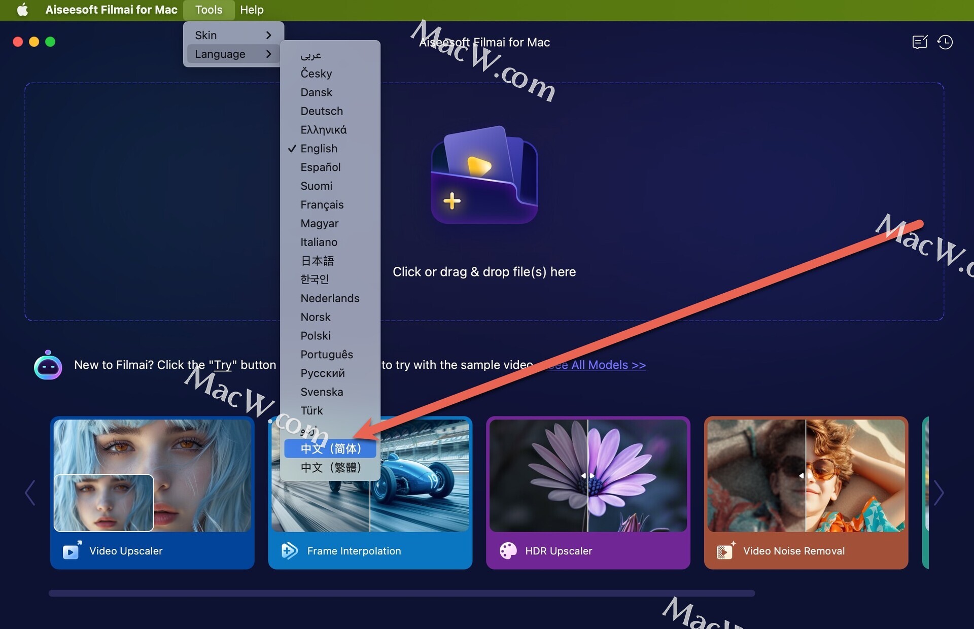Click the Skin submenu chevron arrow
Screen dimensions: 974x629
click(269, 35)
